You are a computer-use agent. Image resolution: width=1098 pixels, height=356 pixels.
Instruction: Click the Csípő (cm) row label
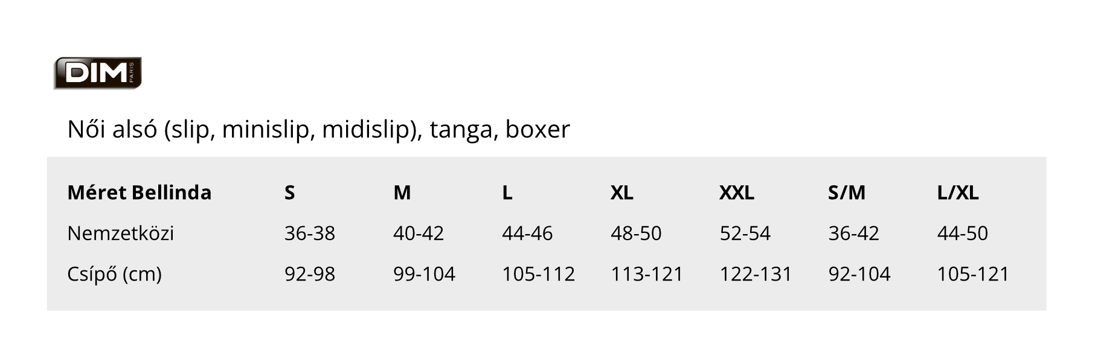click(x=115, y=274)
